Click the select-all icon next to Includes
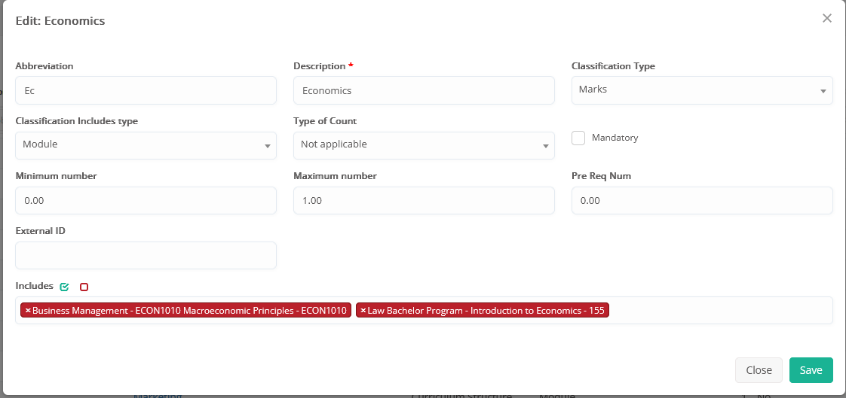Viewport: 846px width, 398px height. (x=65, y=287)
